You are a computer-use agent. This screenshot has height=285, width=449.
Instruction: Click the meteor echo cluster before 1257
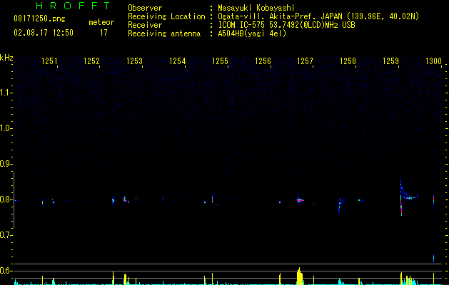pos(300,200)
